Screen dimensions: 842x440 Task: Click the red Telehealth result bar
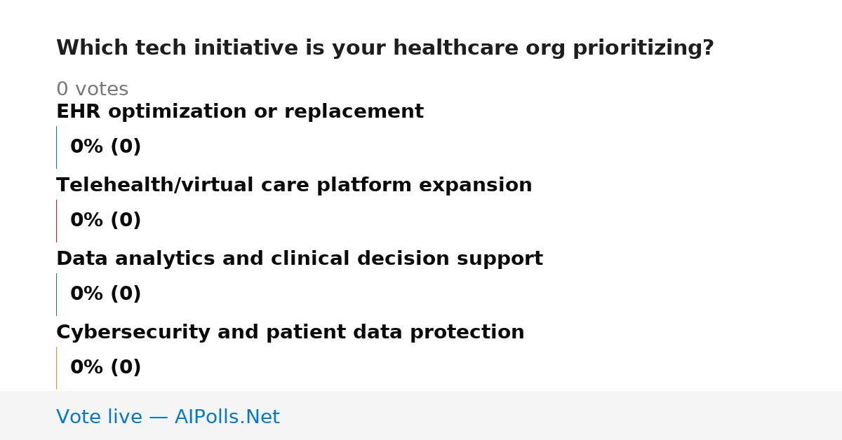(56, 221)
